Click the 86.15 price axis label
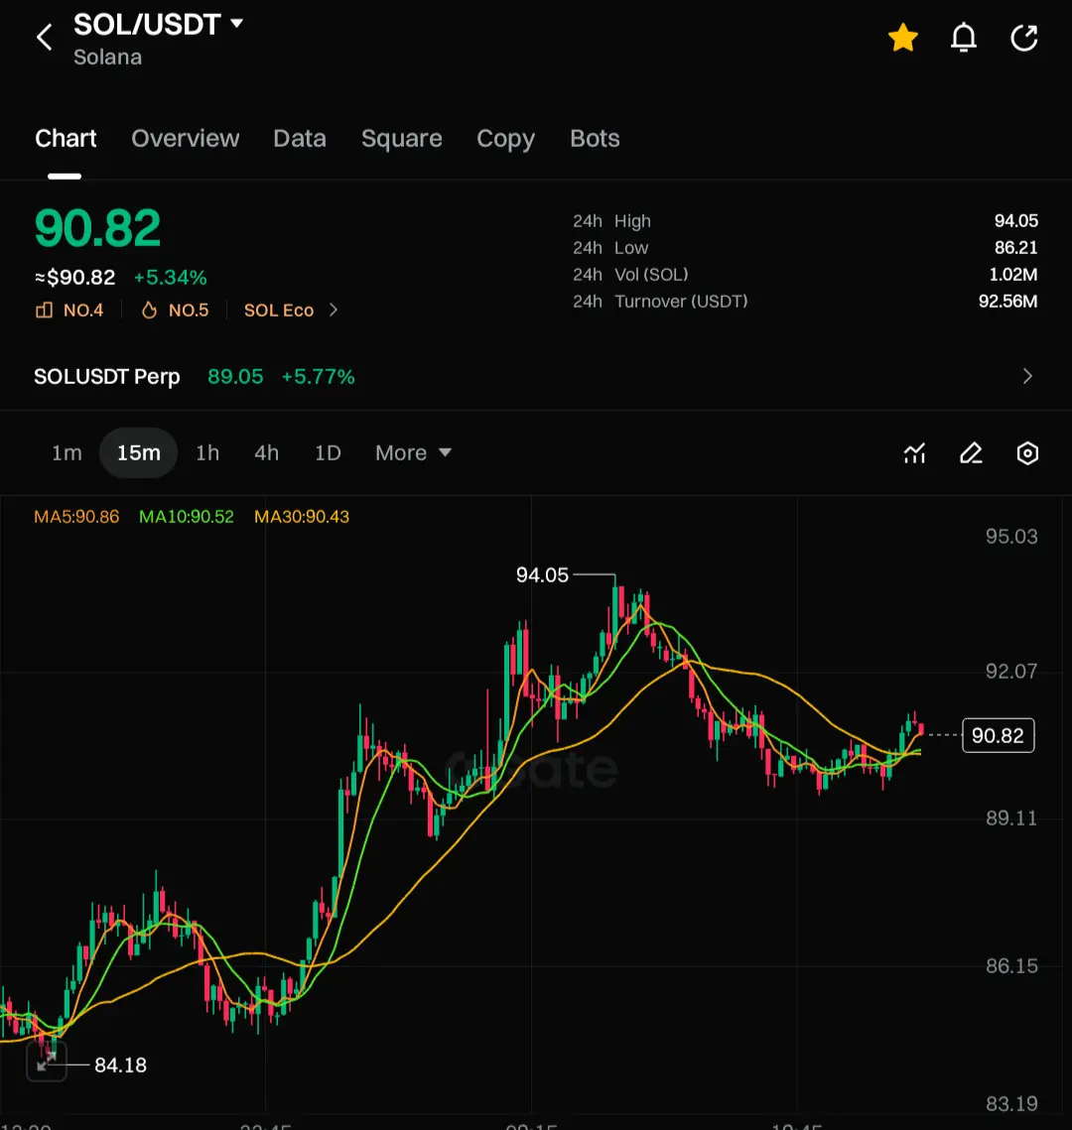This screenshot has width=1072, height=1130. pos(1011,965)
